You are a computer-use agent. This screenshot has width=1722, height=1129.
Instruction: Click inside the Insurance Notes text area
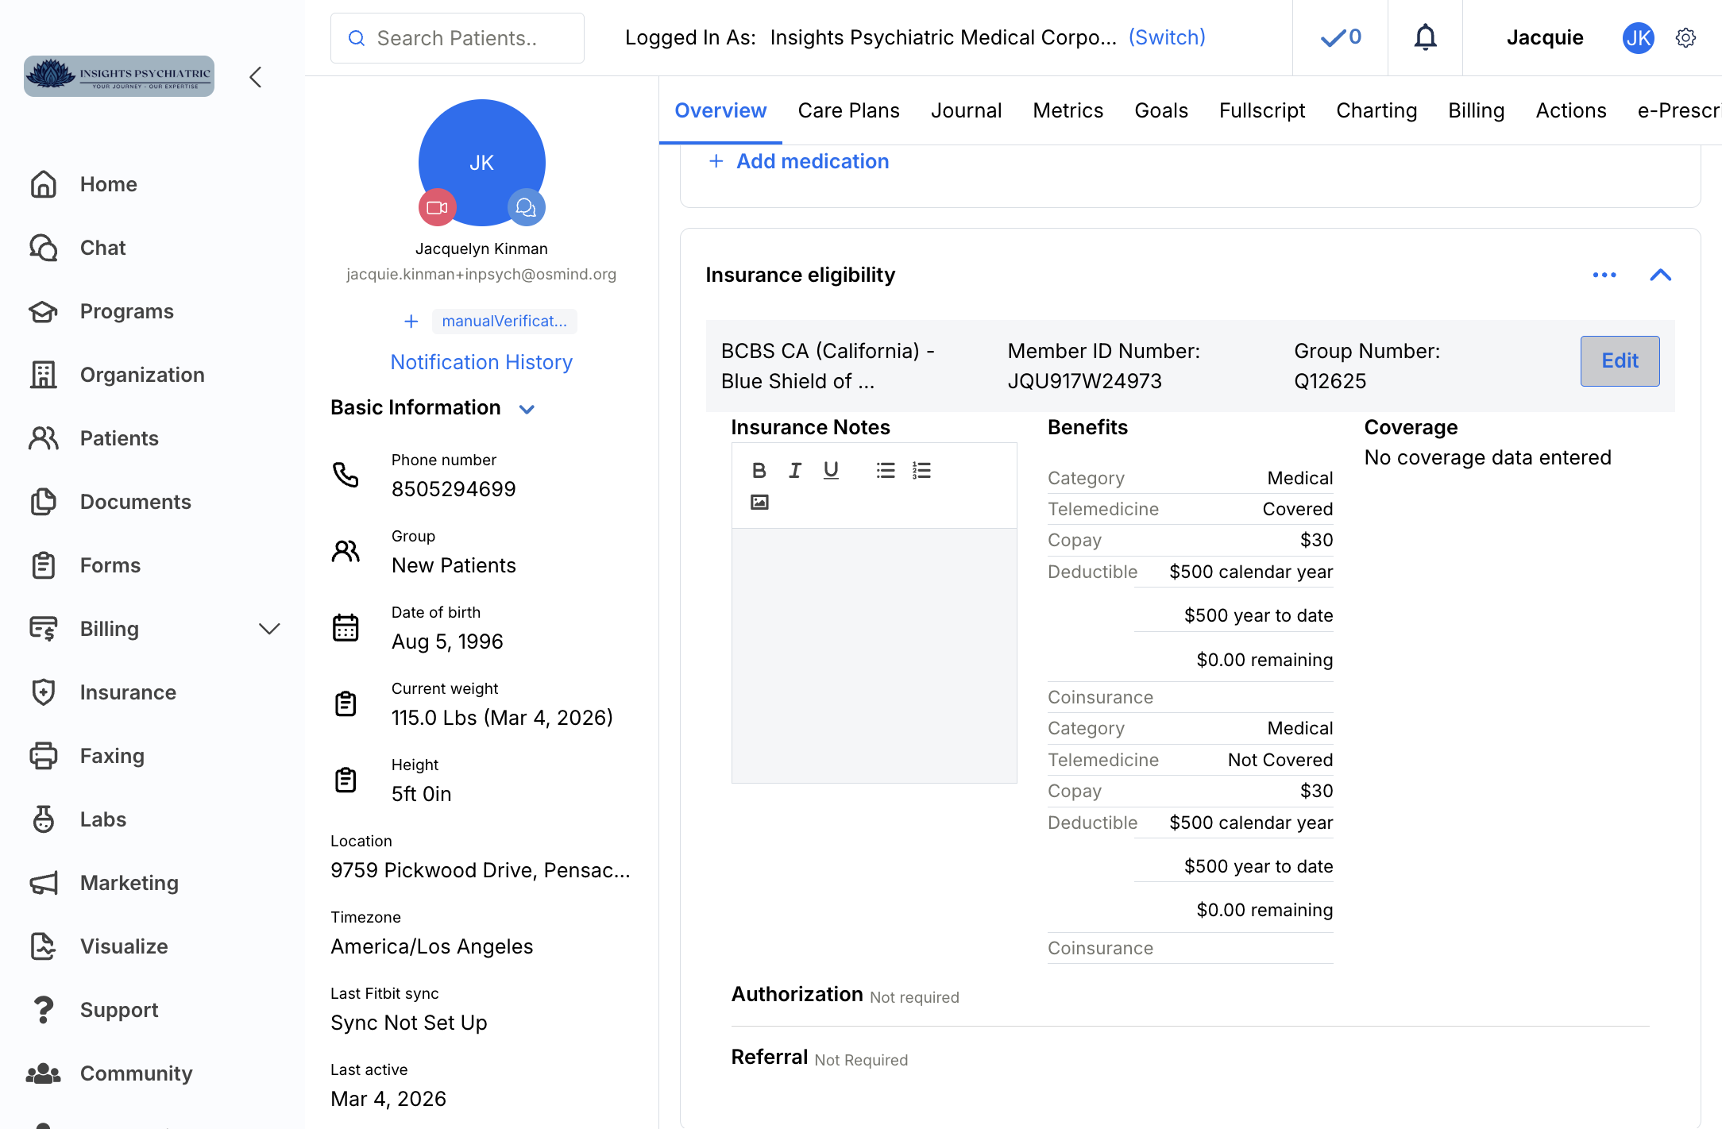(x=874, y=655)
